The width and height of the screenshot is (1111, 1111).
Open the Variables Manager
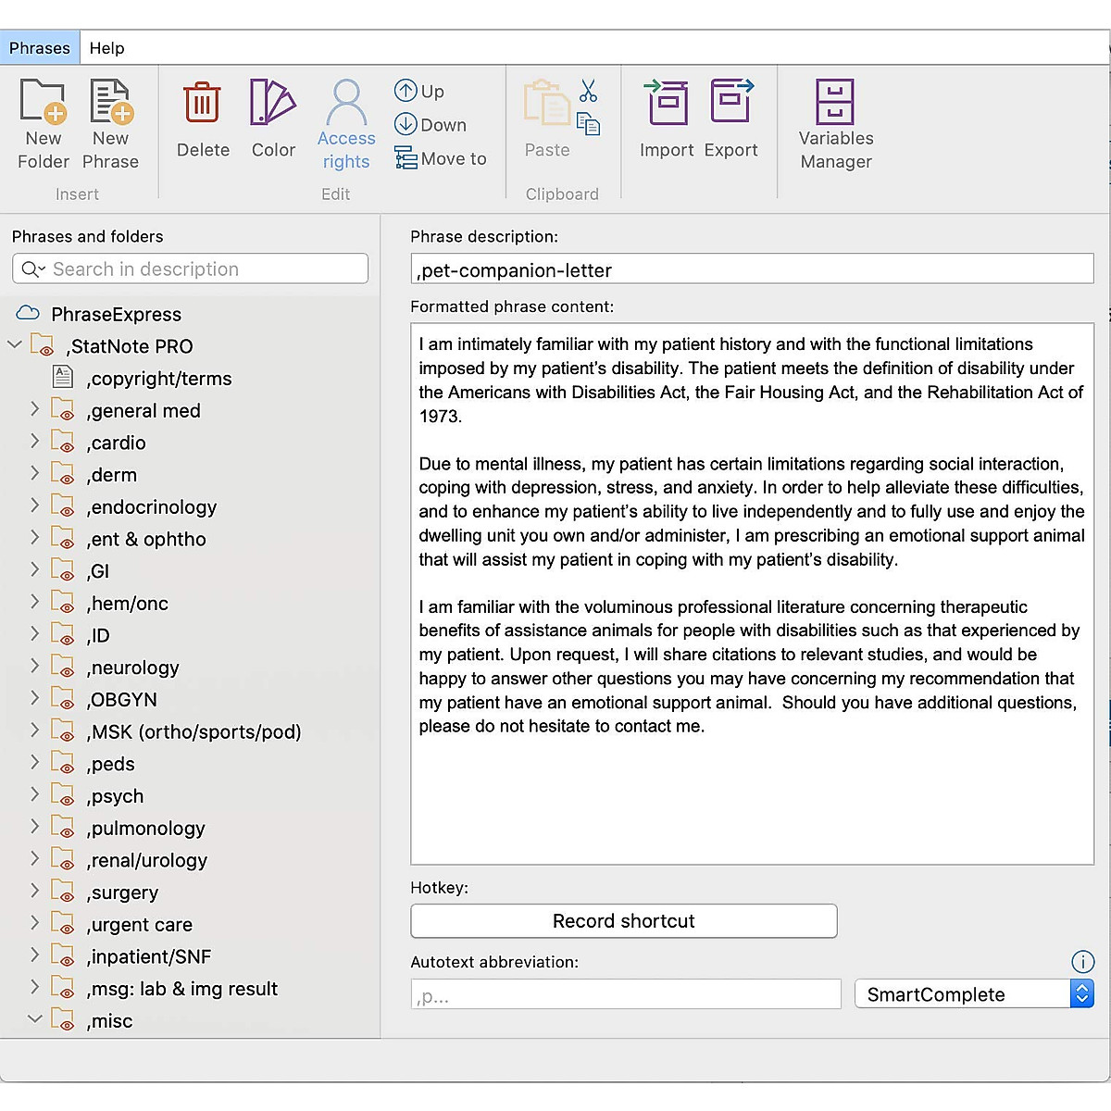click(834, 122)
